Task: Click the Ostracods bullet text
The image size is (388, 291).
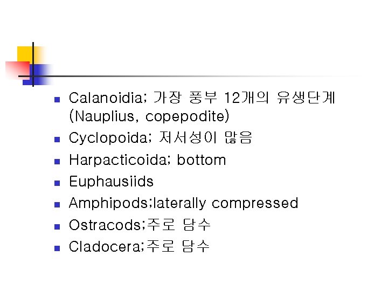Action: pos(140,225)
